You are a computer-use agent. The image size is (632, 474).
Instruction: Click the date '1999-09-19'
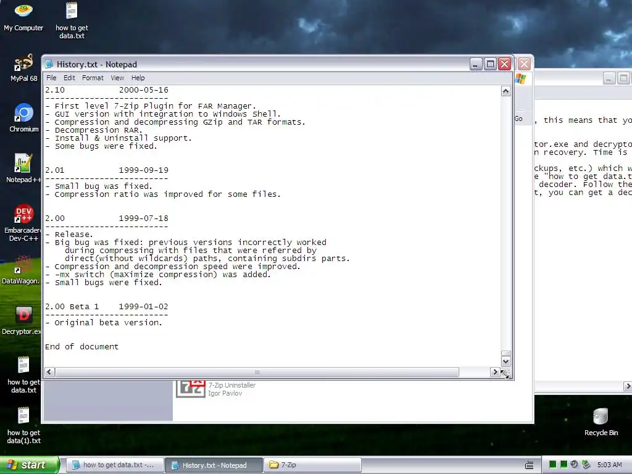point(143,170)
